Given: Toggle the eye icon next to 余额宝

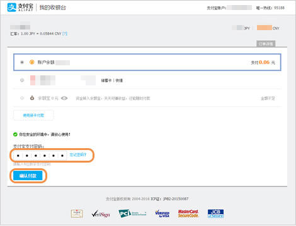Looking at the screenshot, I should [64, 98].
